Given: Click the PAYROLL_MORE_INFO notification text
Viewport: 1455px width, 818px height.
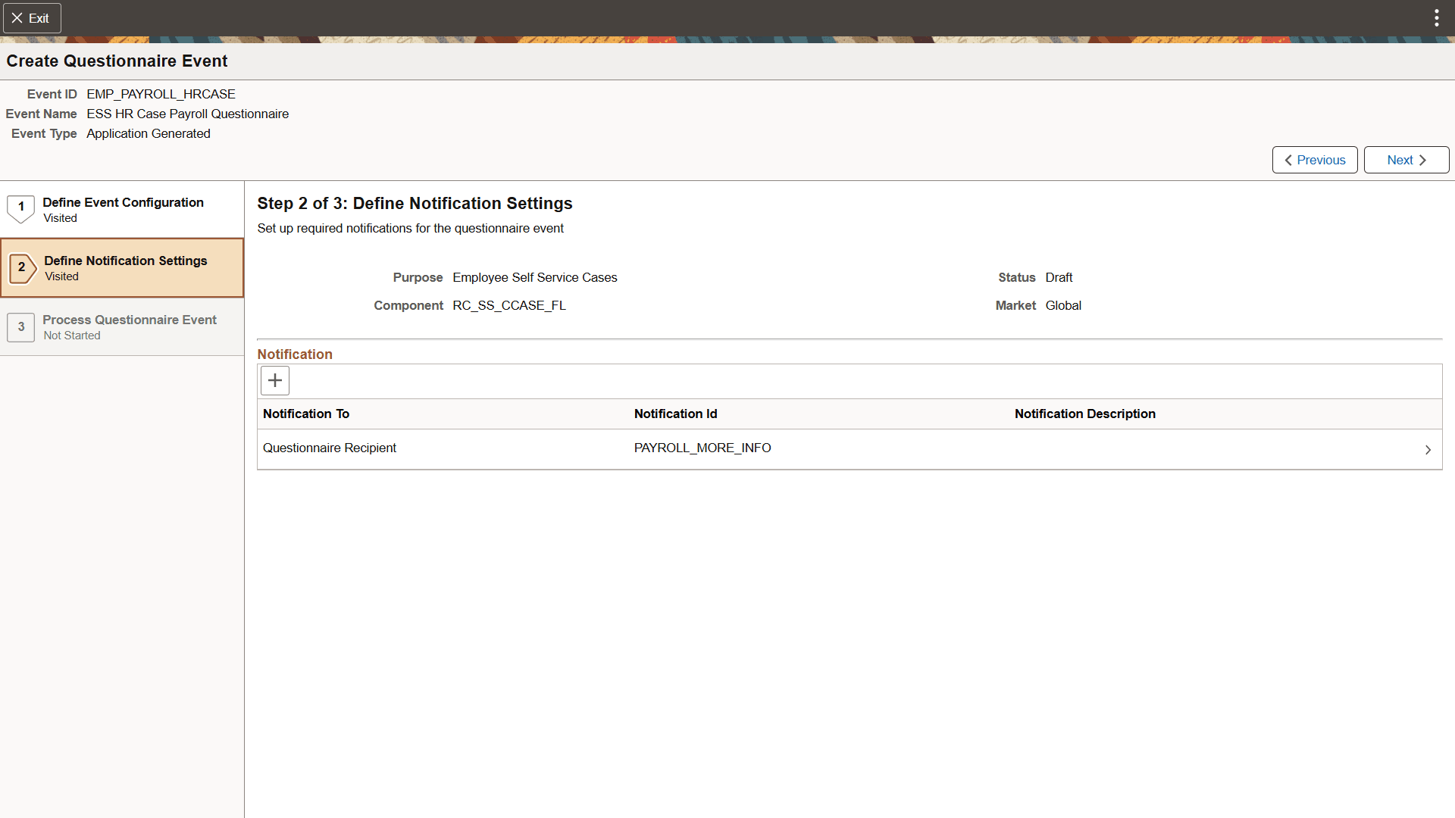Looking at the screenshot, I should click(x=702, y=448).
